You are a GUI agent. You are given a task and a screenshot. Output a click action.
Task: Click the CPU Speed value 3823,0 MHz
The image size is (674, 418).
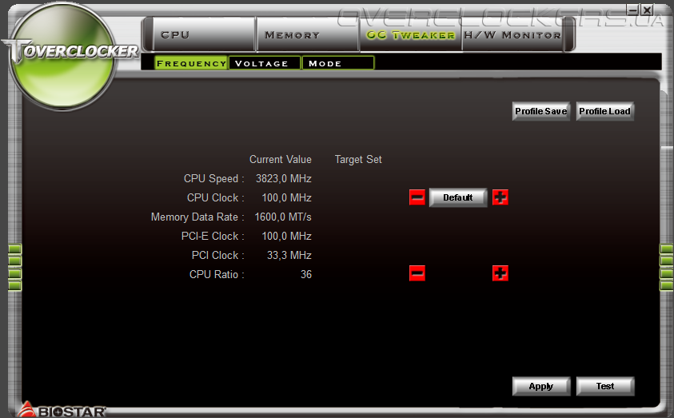284,179
